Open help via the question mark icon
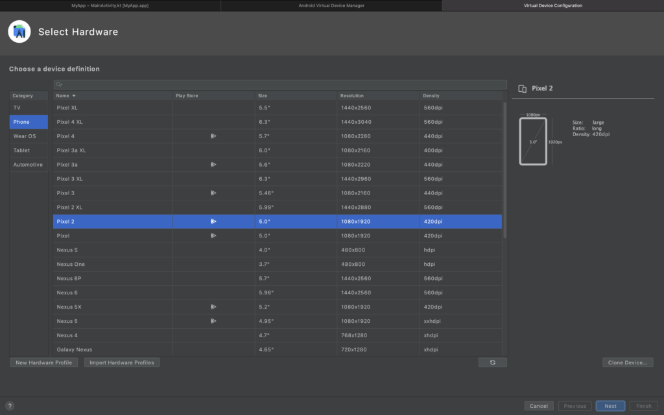The height and width of the screenshot is (415, 664). (x=10, y=406)
